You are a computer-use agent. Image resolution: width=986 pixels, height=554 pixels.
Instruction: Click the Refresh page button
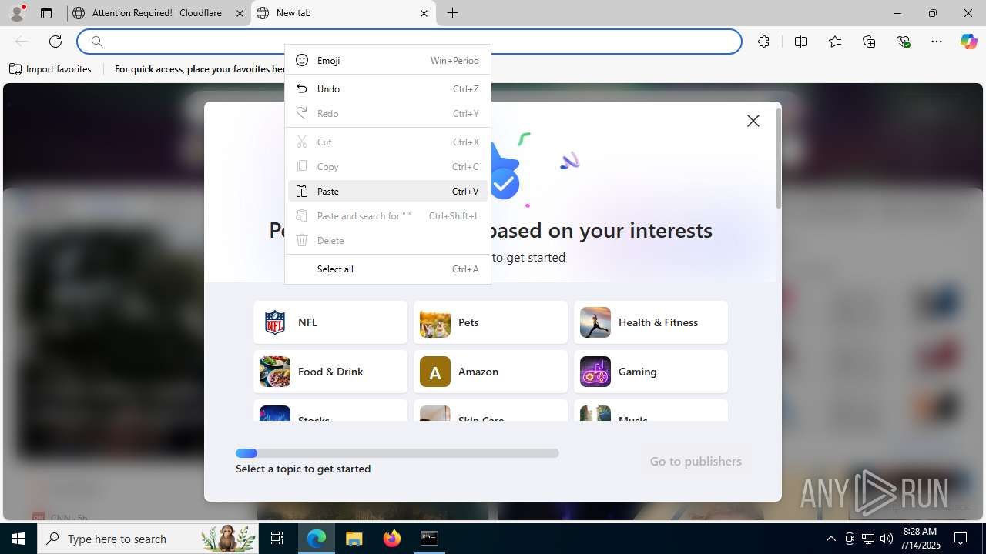[55, 42]
